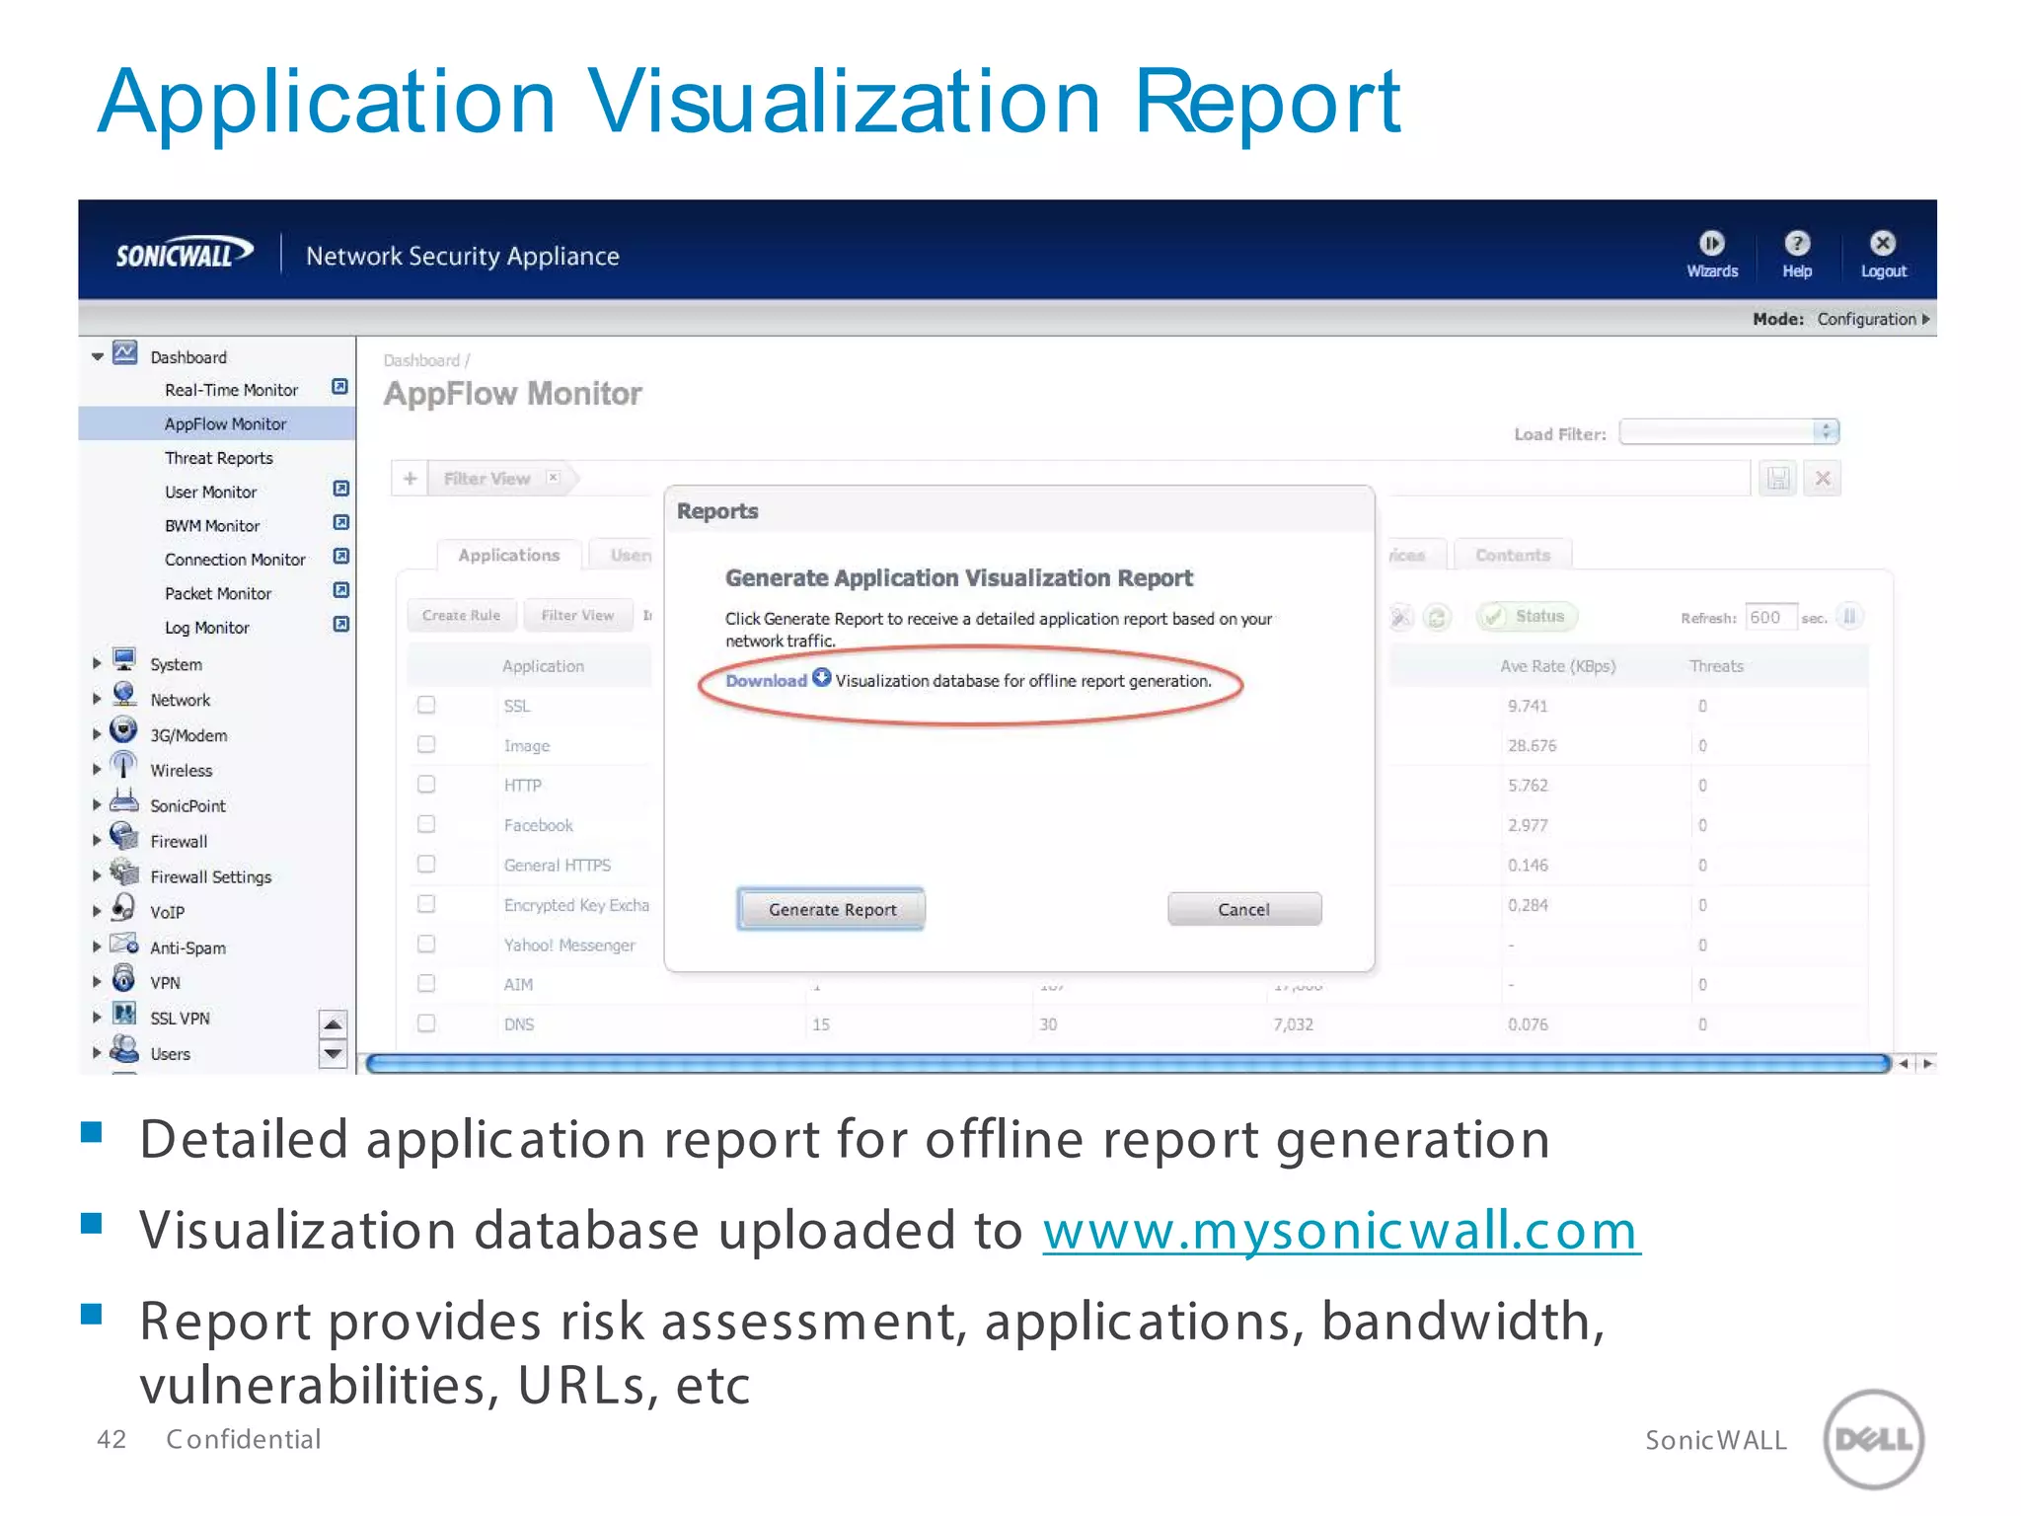Screen dimensions: 2021x1516
Task: Pop out Connection Monitor in new window
Action: click(341, 557)
